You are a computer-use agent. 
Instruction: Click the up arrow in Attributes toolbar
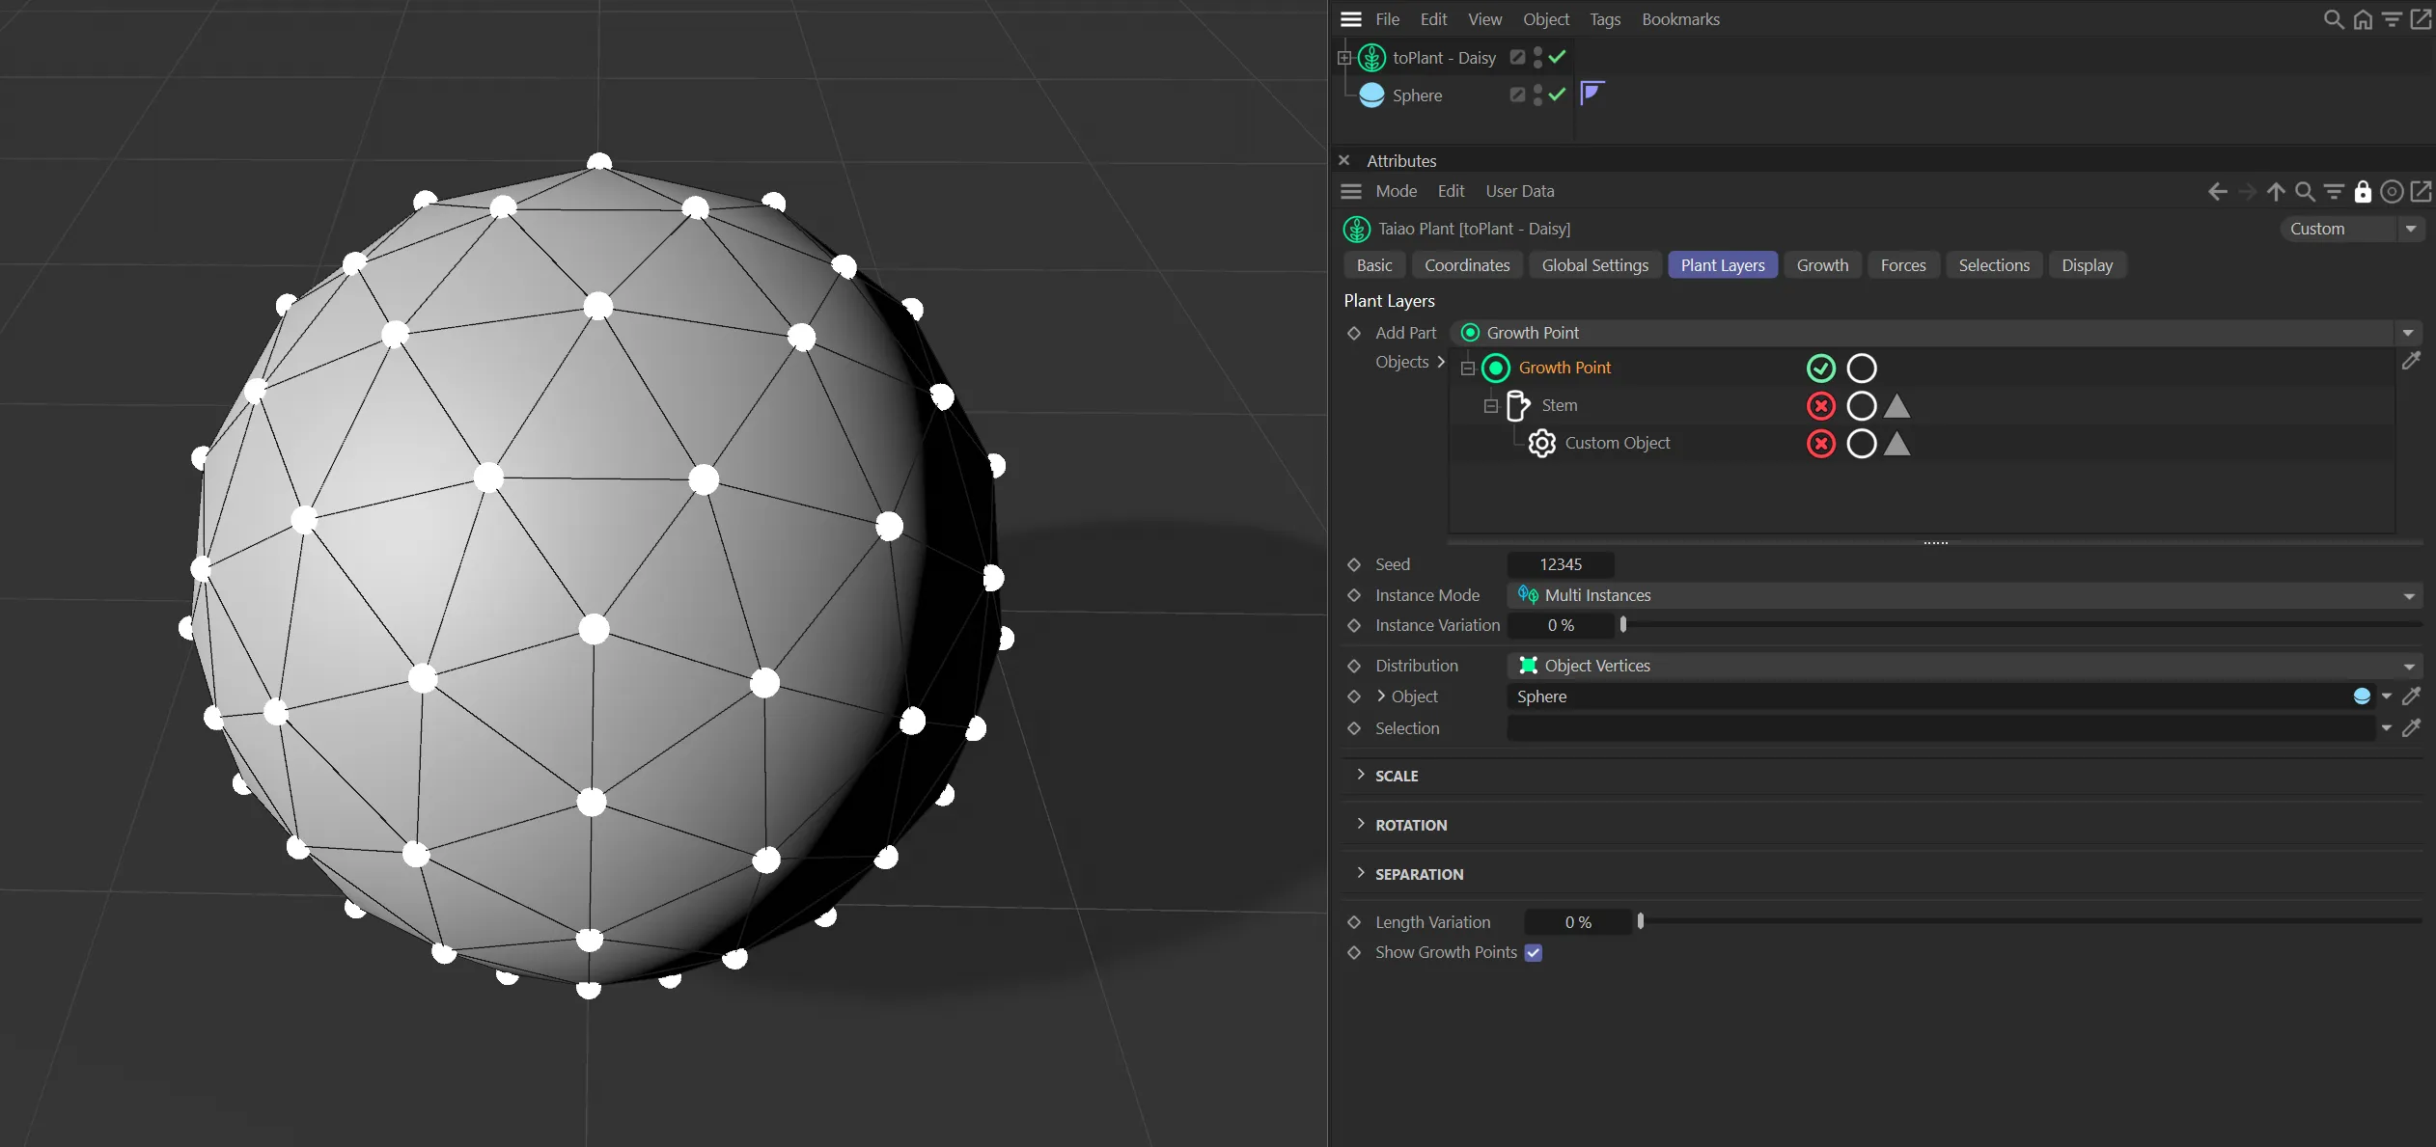pos(2276,191)
